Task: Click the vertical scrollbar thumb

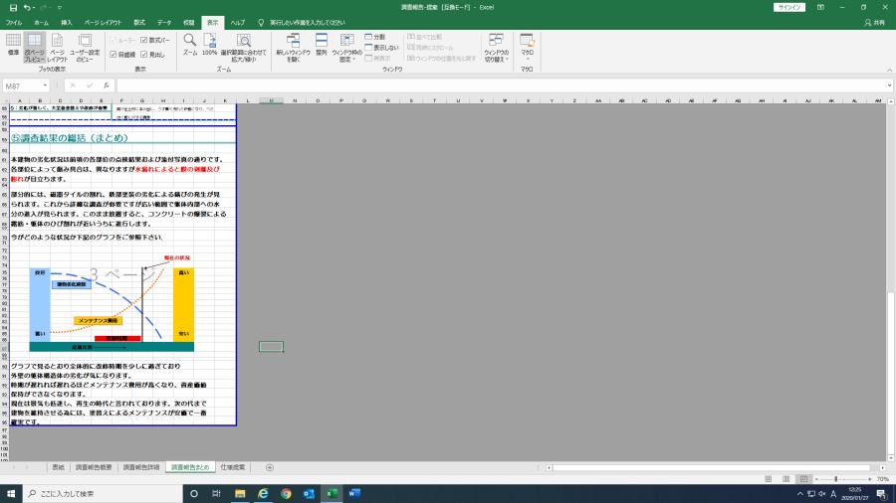Action: point(891,372)
